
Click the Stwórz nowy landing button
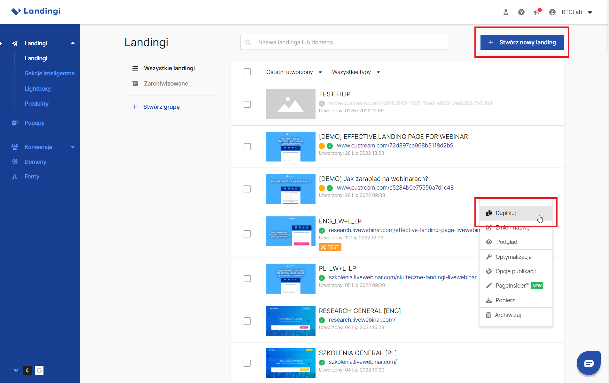click(x=522, y=42)
